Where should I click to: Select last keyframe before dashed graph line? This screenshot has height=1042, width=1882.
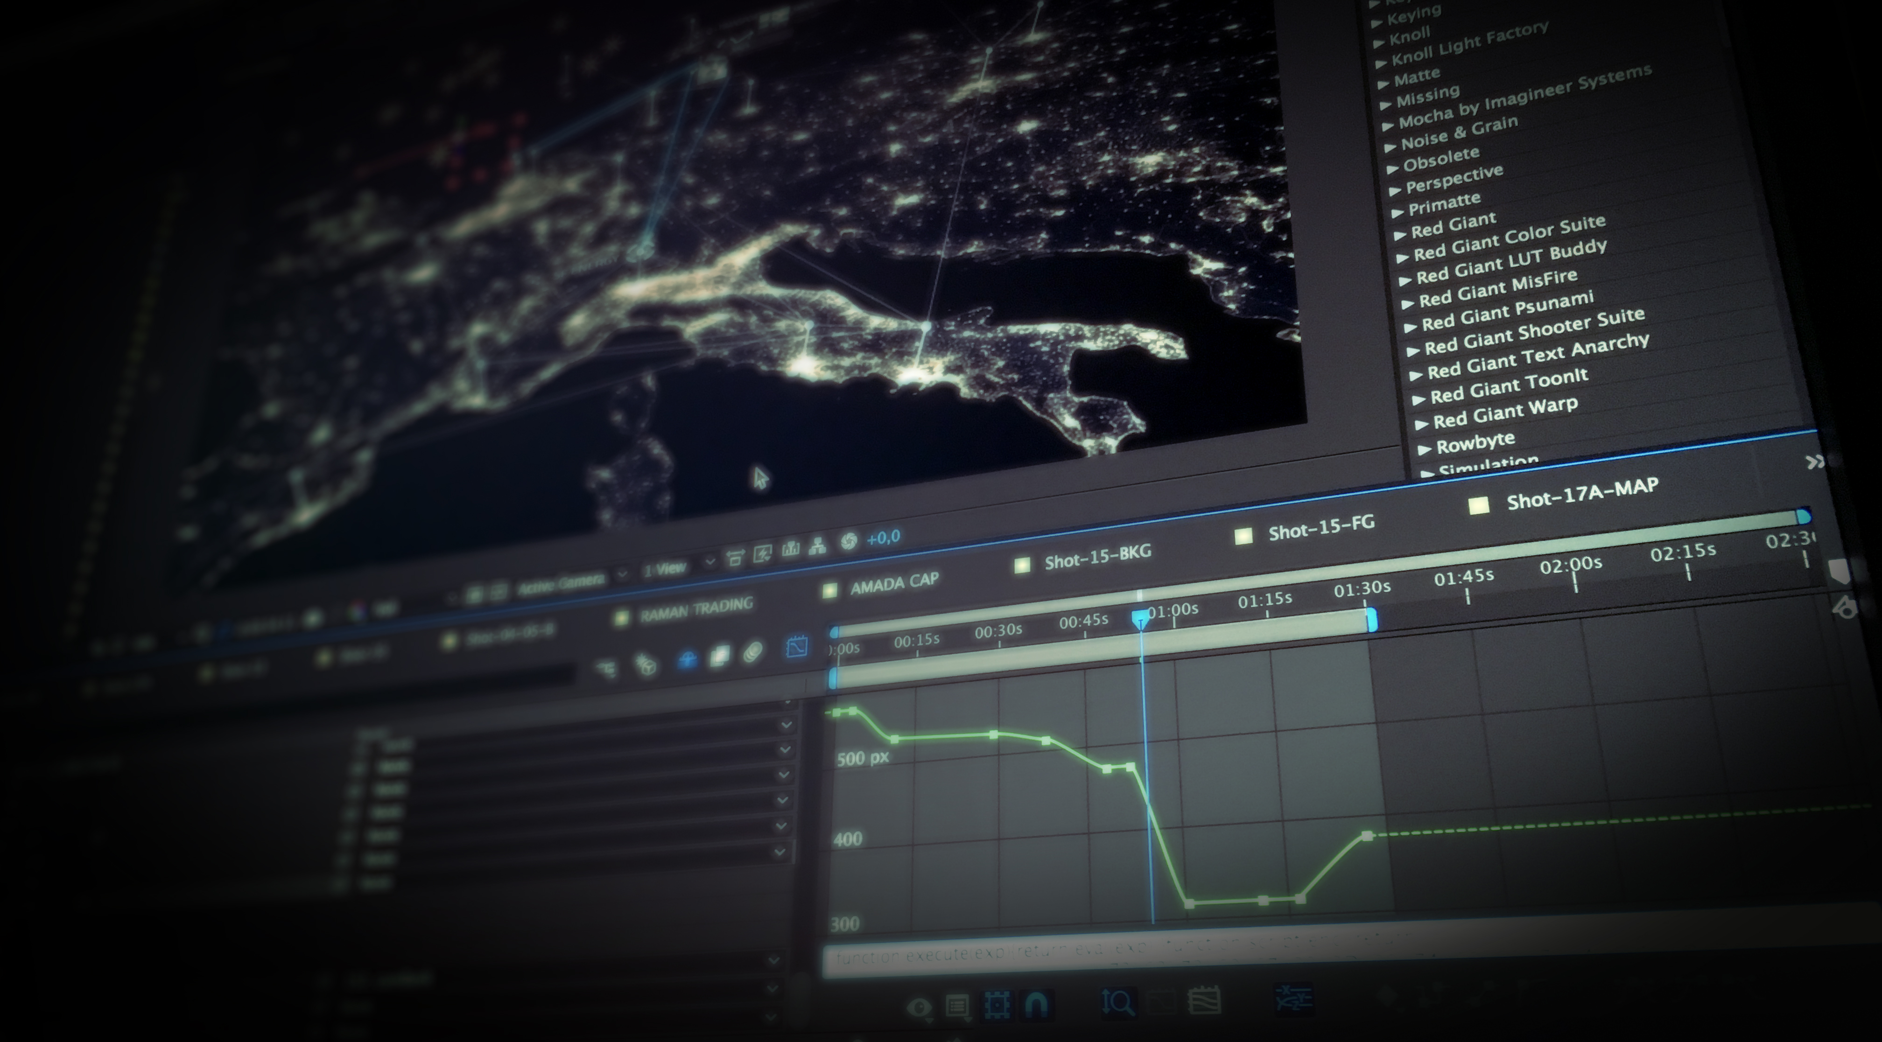click(1367, 835)
